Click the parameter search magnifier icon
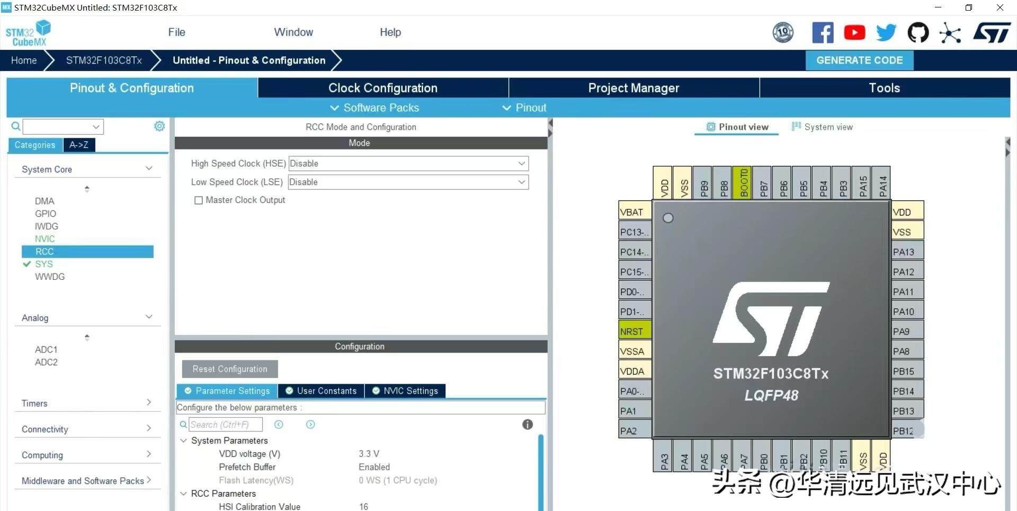Image resolution: width=1017 pixels, height=511 pixels. tap(183, 424)
